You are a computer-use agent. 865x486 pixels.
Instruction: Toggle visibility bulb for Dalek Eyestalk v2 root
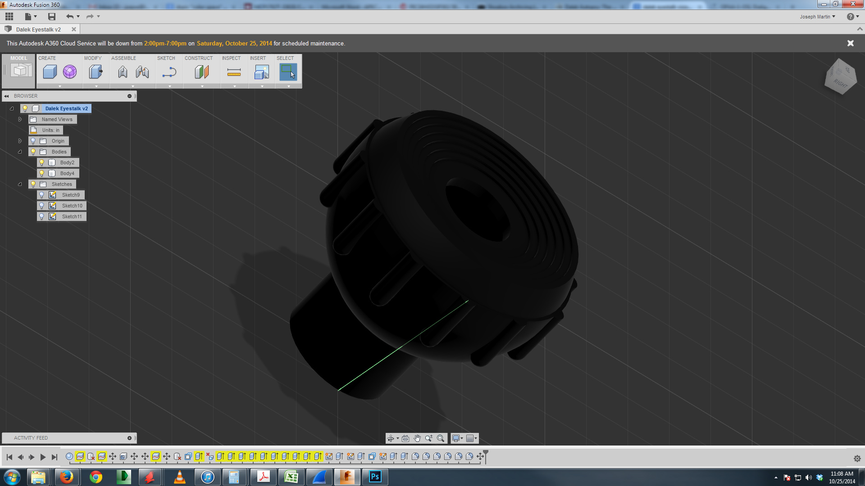(25, 108)
